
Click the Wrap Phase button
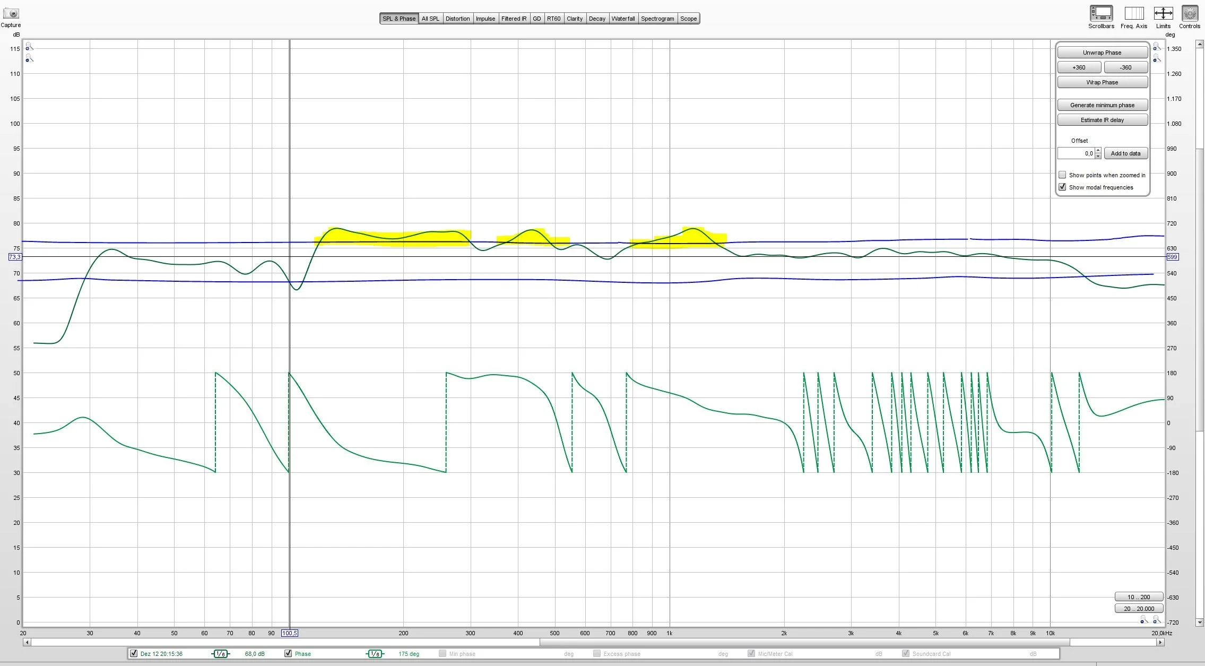(1102, 82)
